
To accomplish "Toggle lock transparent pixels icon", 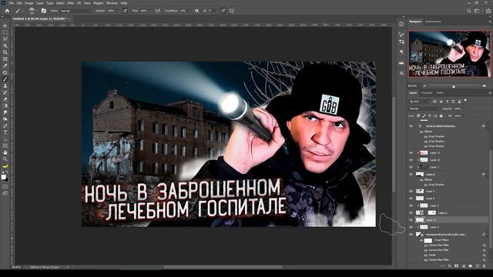I will click(x=418, y=116).
